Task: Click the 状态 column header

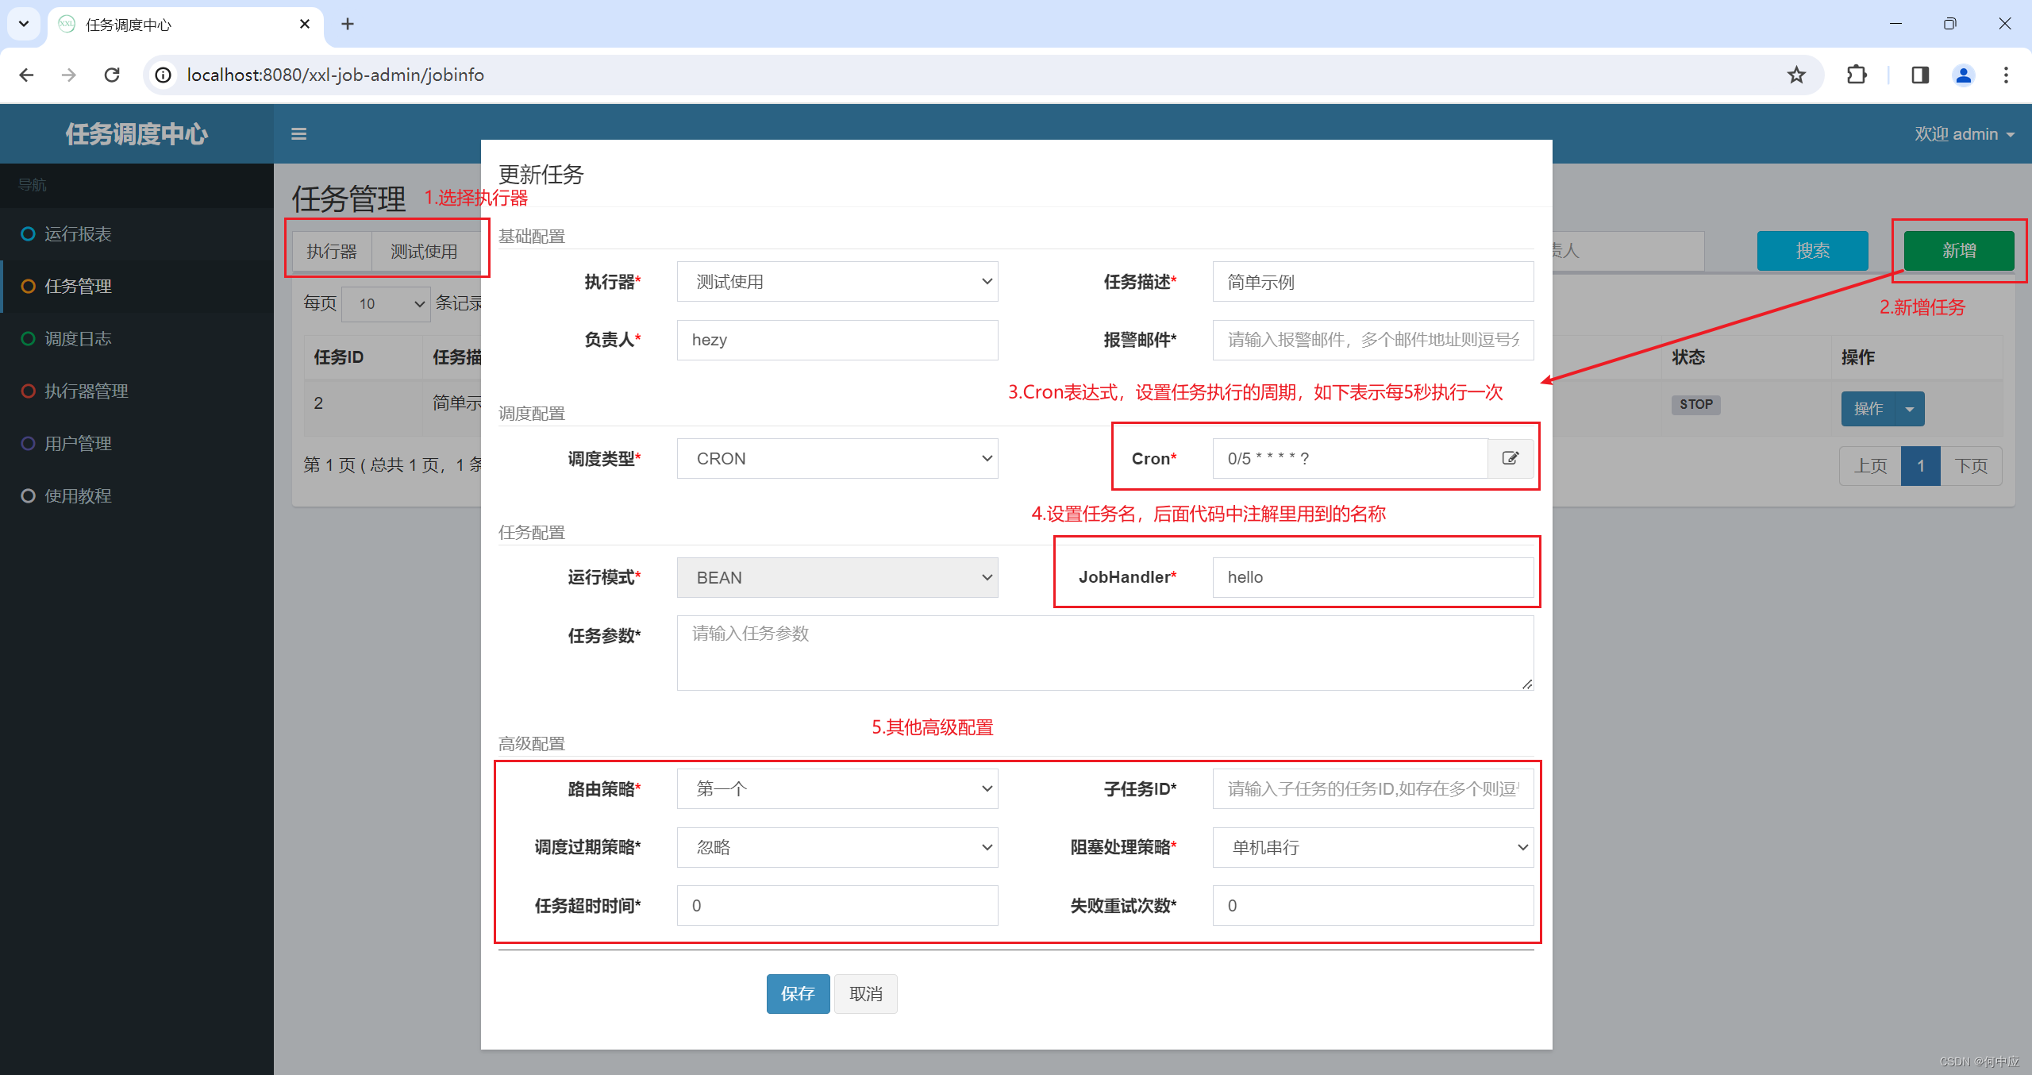Action: click(x=1688, y=357)
